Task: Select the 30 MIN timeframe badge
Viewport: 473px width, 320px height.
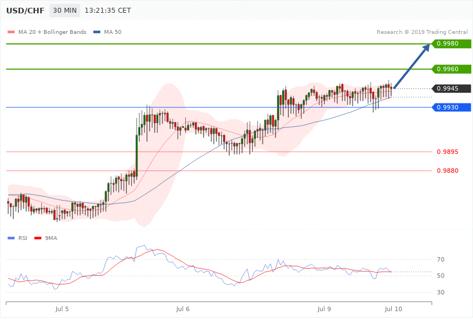Action: [x=65, y=11]
